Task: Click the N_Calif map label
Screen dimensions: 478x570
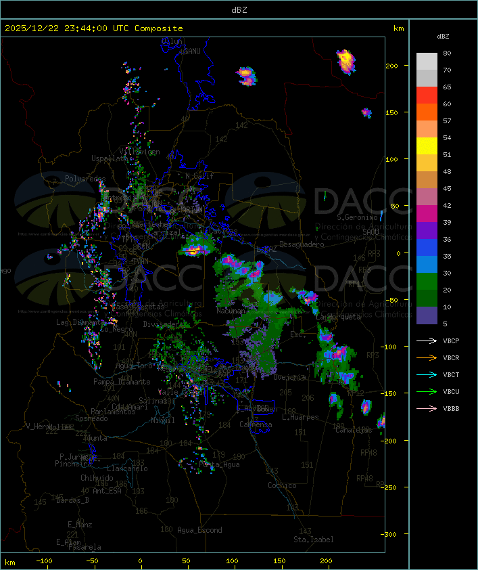Action: (199, 176)
